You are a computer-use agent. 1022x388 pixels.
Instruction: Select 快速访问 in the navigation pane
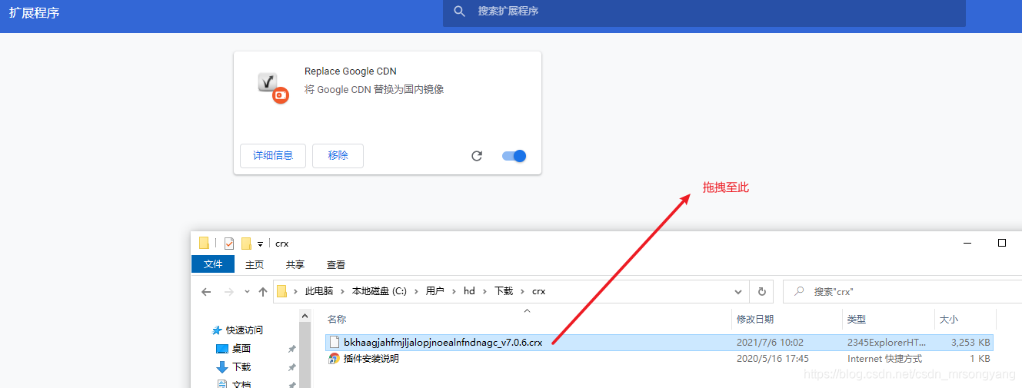pos(245,330)
